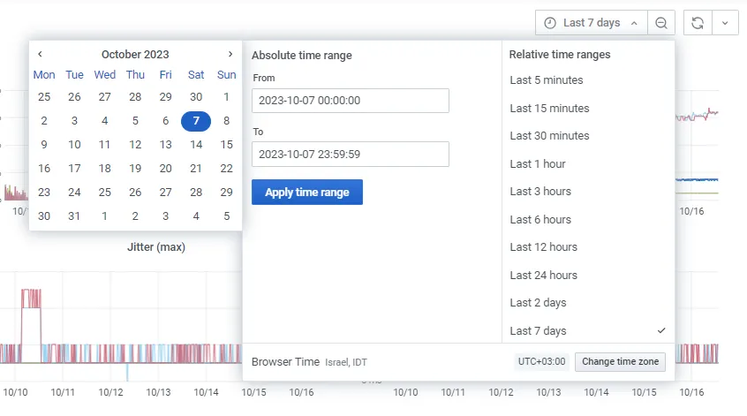747x416 pixels.
Task: Pick October 12 in the calendar
Action: 135,145
